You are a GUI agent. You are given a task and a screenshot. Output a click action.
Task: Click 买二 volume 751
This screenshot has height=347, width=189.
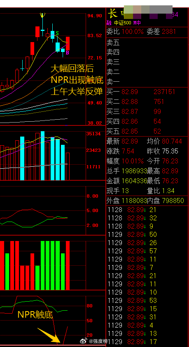click(159, 102)
